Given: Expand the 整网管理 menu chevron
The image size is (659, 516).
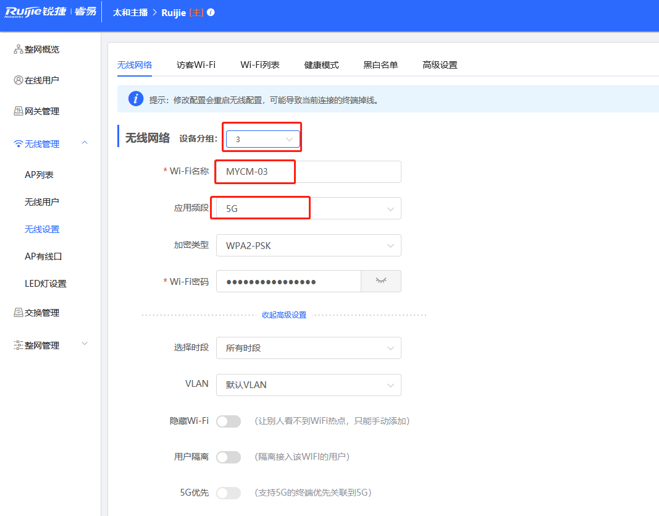Looking at the screenshot, I should 85,344.
